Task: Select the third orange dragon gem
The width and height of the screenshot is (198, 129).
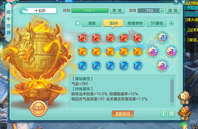Action: pos(110,52)
